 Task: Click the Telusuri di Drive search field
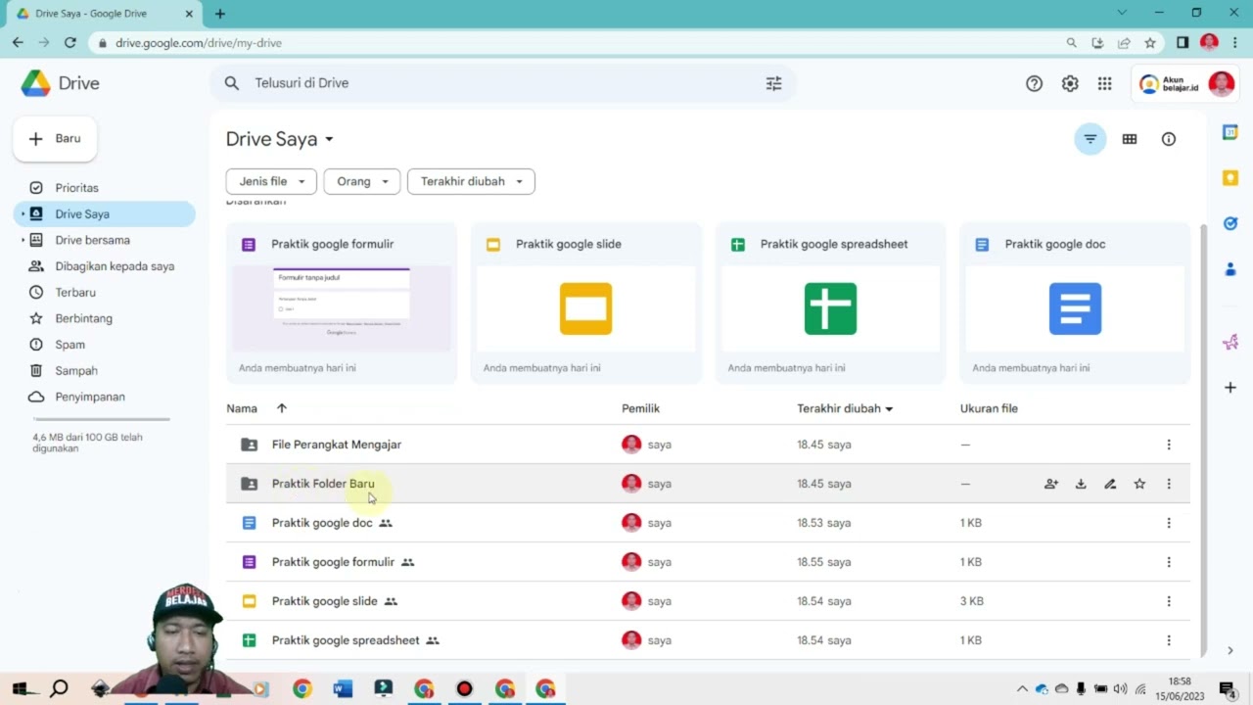[x=502, y=83]
